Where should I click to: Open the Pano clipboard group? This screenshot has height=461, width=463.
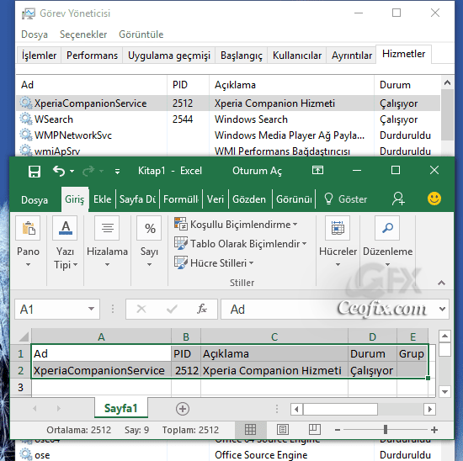pos(28,242)
